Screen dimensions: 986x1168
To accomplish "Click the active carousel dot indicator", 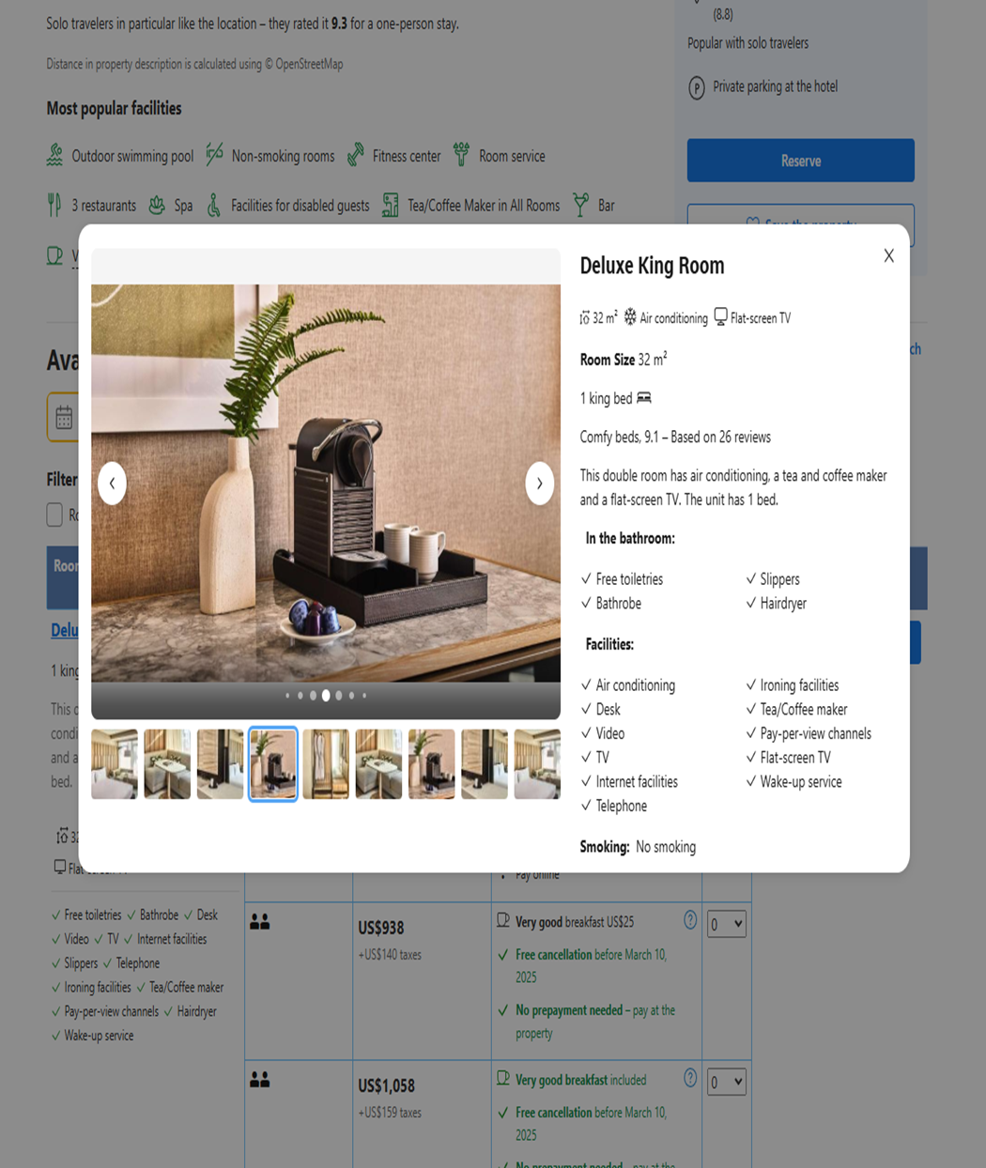I will tap(326, 696).
